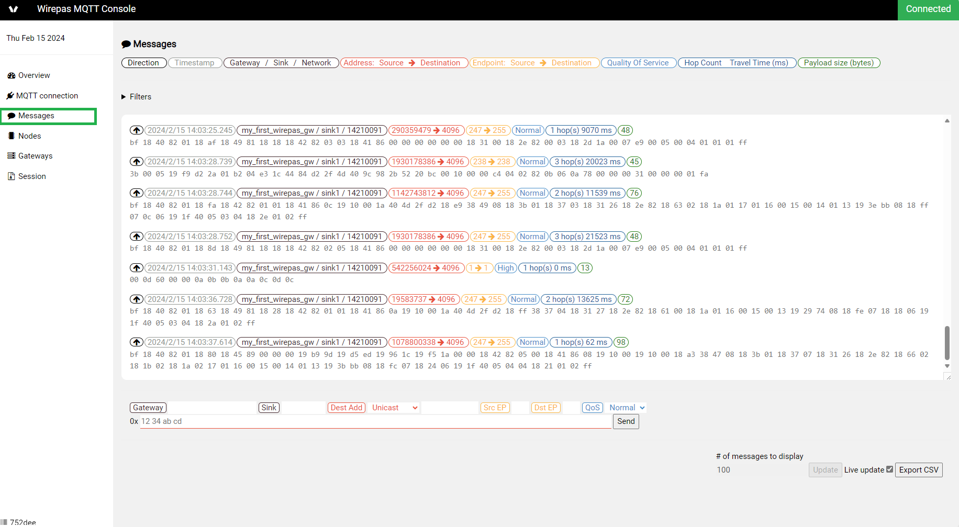The image size is (959, 527).
Task: Click the message list scroll up arrow
Action: click(947, 121)
